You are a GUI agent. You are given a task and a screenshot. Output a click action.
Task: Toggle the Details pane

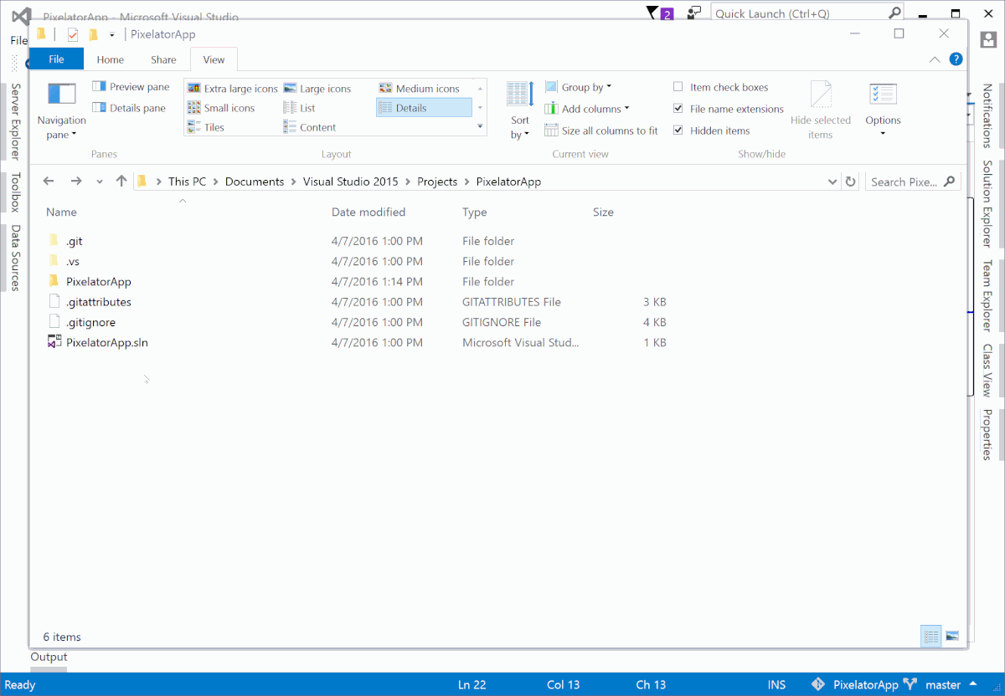130,108
